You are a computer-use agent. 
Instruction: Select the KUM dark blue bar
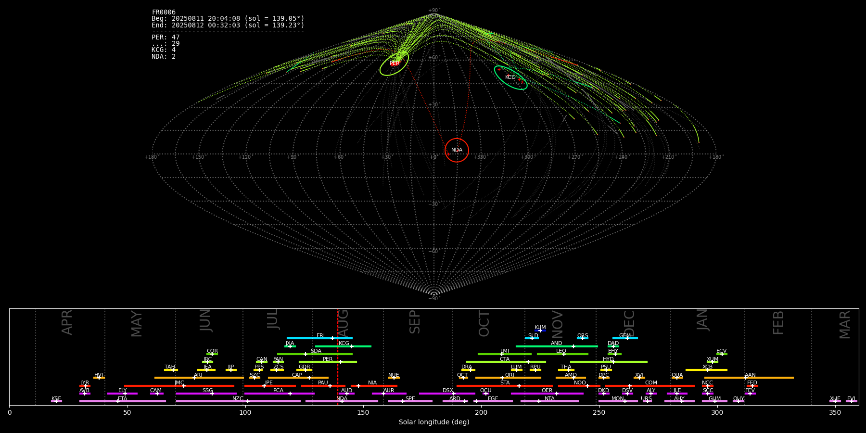pyautogui.click(x=540, y=331)
